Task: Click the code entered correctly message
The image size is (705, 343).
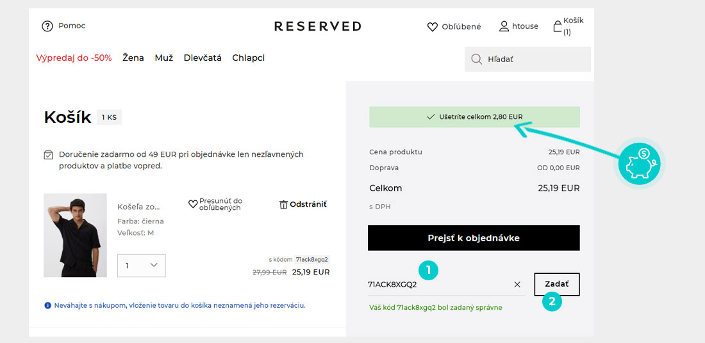Action: (435, 308)
